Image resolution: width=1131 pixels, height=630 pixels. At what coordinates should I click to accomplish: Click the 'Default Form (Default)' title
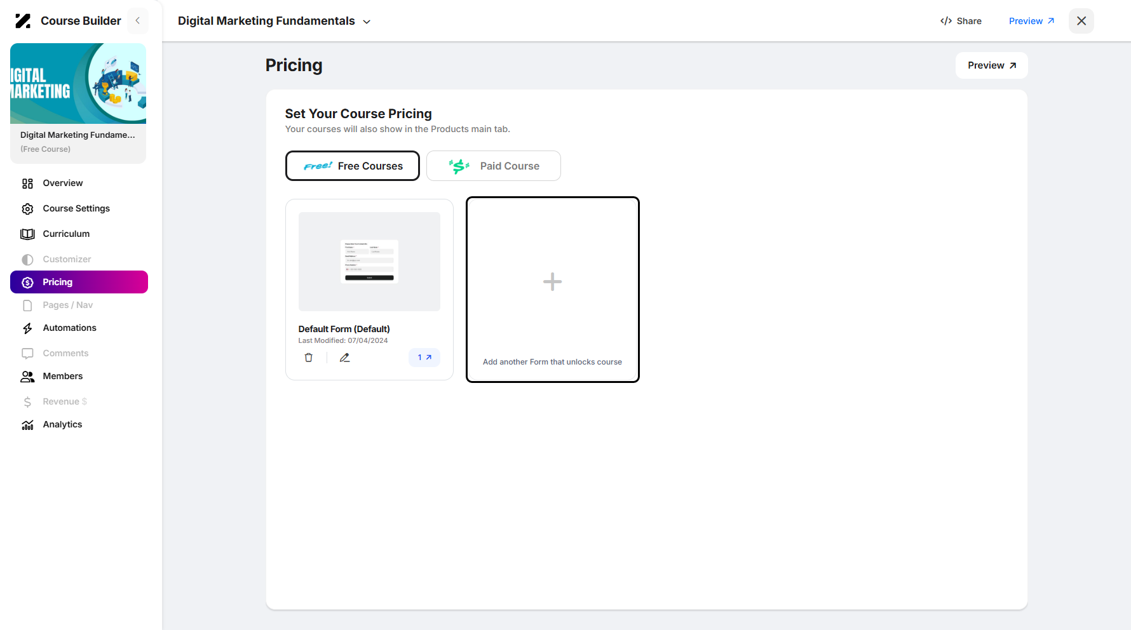pyautogui.click(x=344, y=329)
